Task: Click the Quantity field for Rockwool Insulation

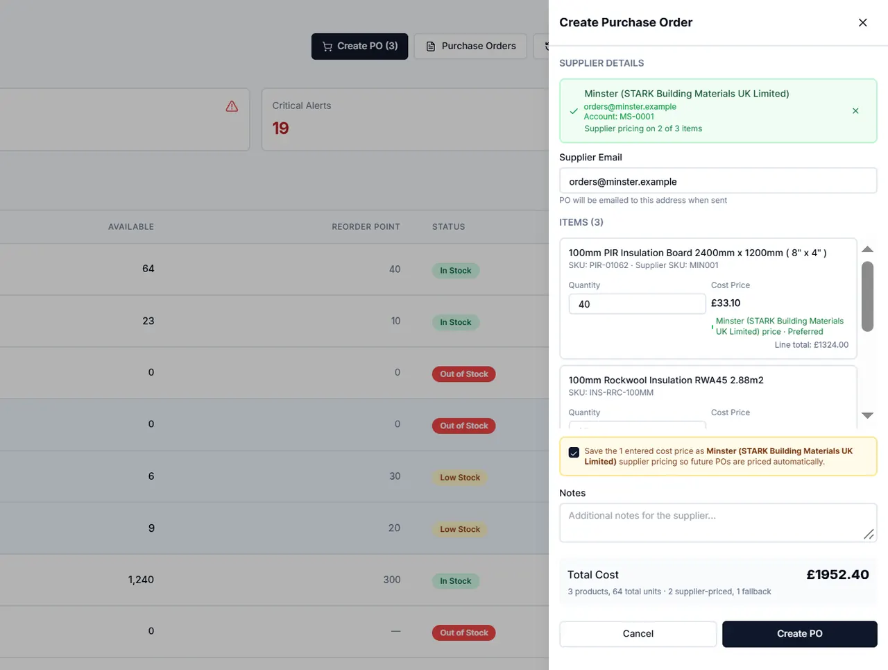Action: pos(637,424)
